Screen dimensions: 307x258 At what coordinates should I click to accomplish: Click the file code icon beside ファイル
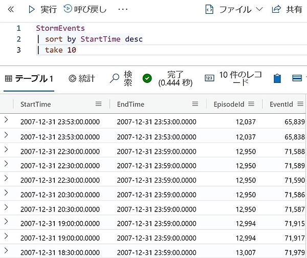click(x=209, y=9)
